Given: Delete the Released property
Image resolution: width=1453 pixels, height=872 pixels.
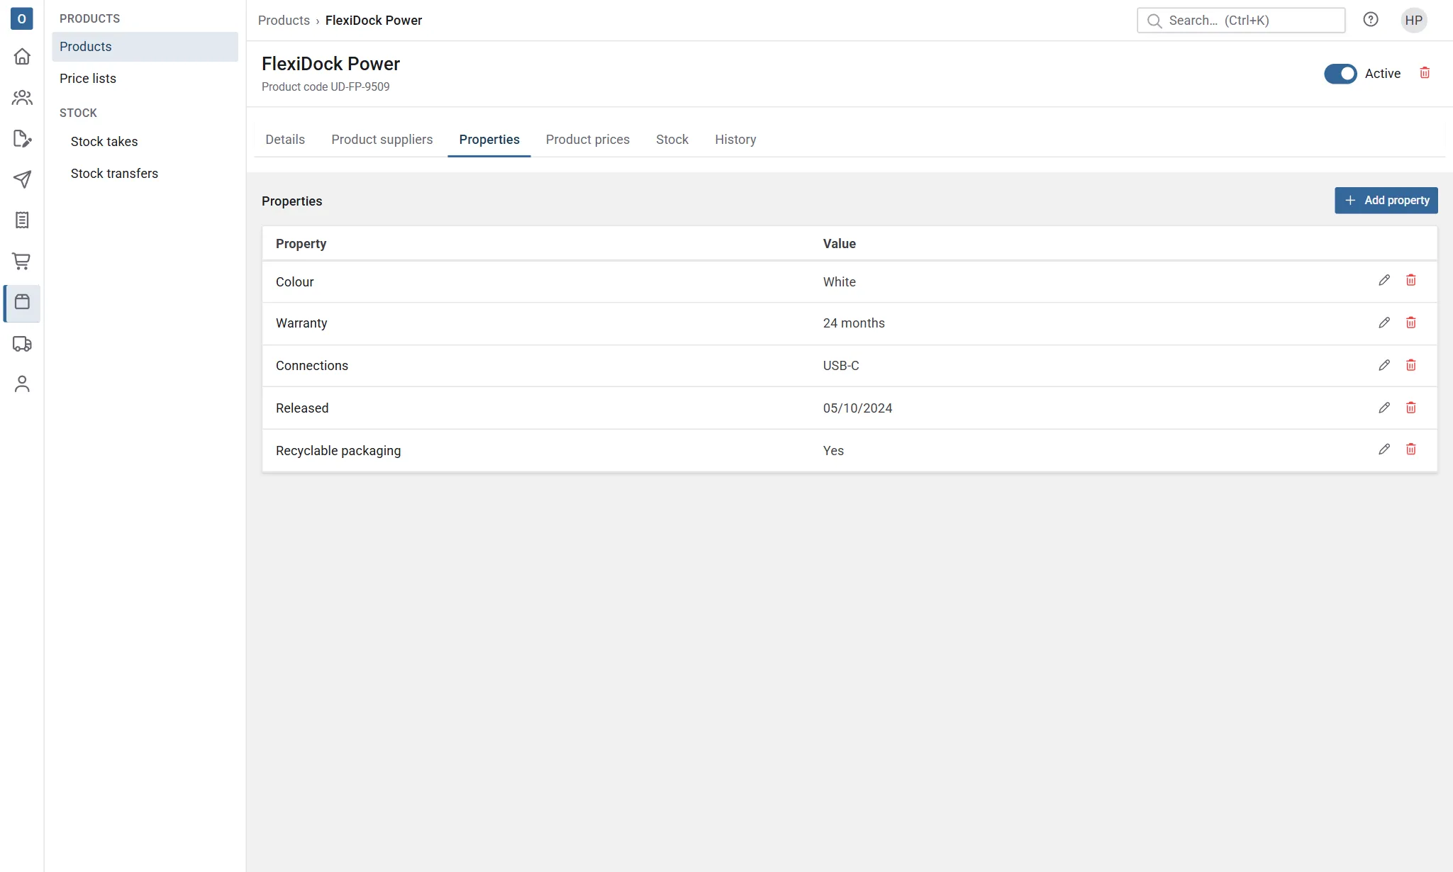Looking at the screenshot, I should pyautogui.click(x=1411, y=408).
